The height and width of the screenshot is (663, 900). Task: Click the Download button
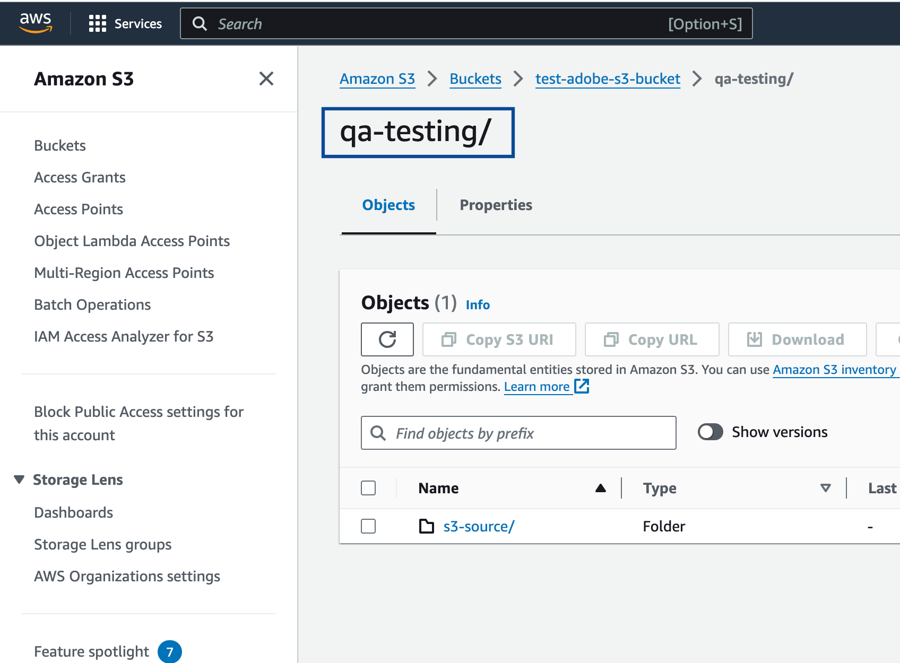pos(798,339)
